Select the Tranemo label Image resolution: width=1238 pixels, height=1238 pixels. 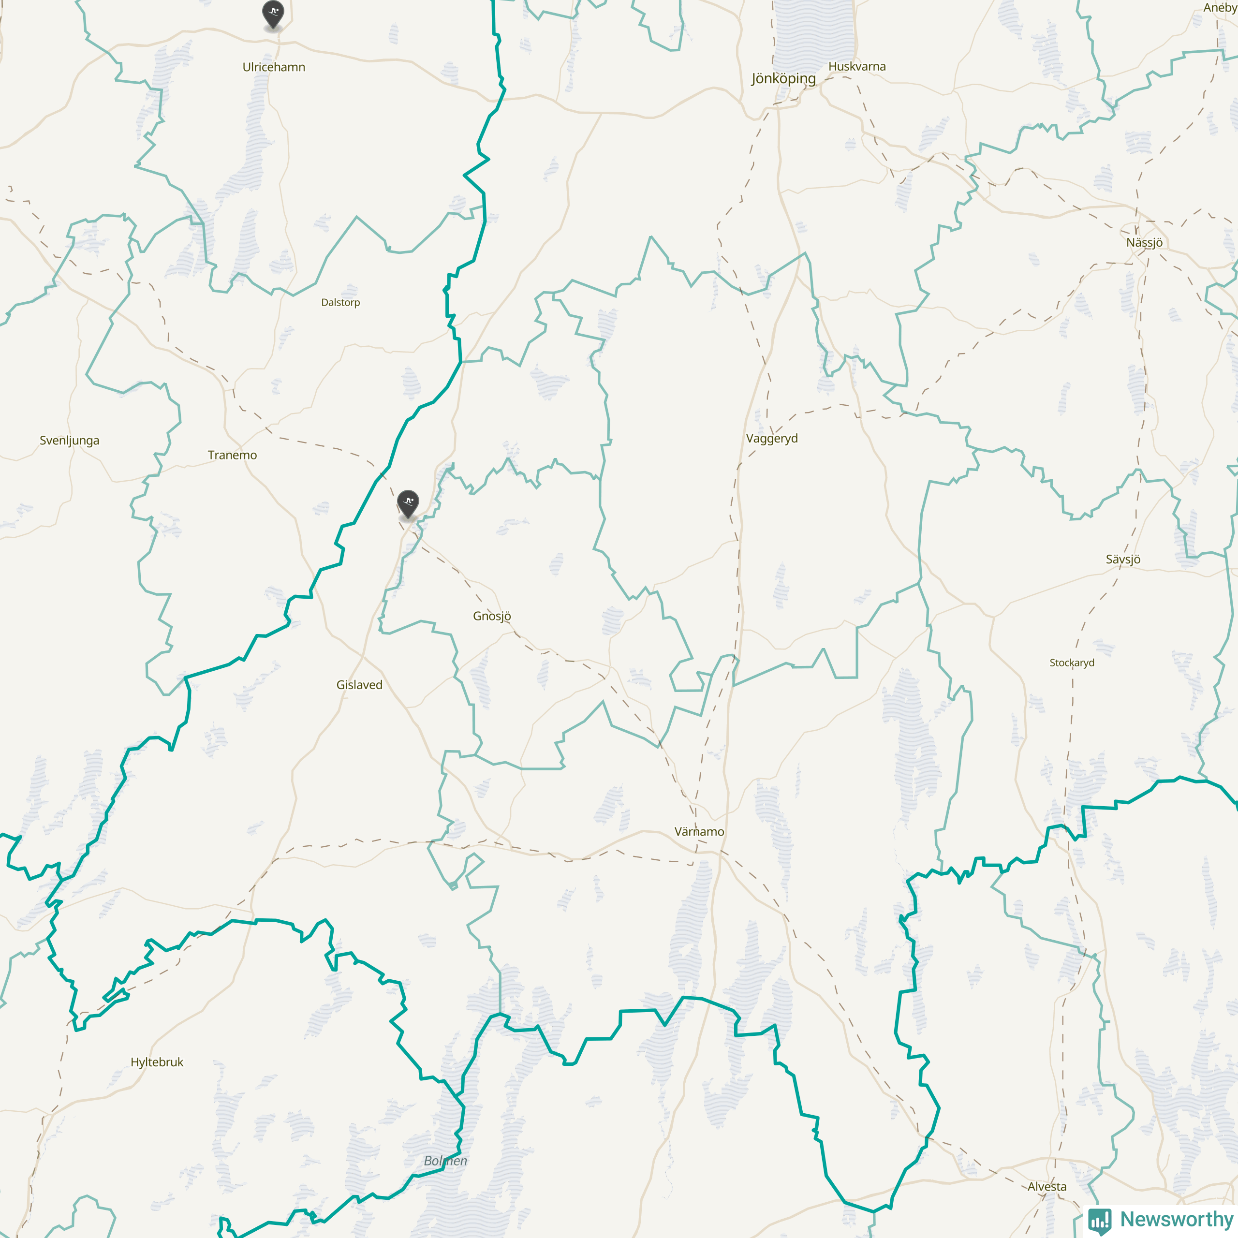(232, 455)
